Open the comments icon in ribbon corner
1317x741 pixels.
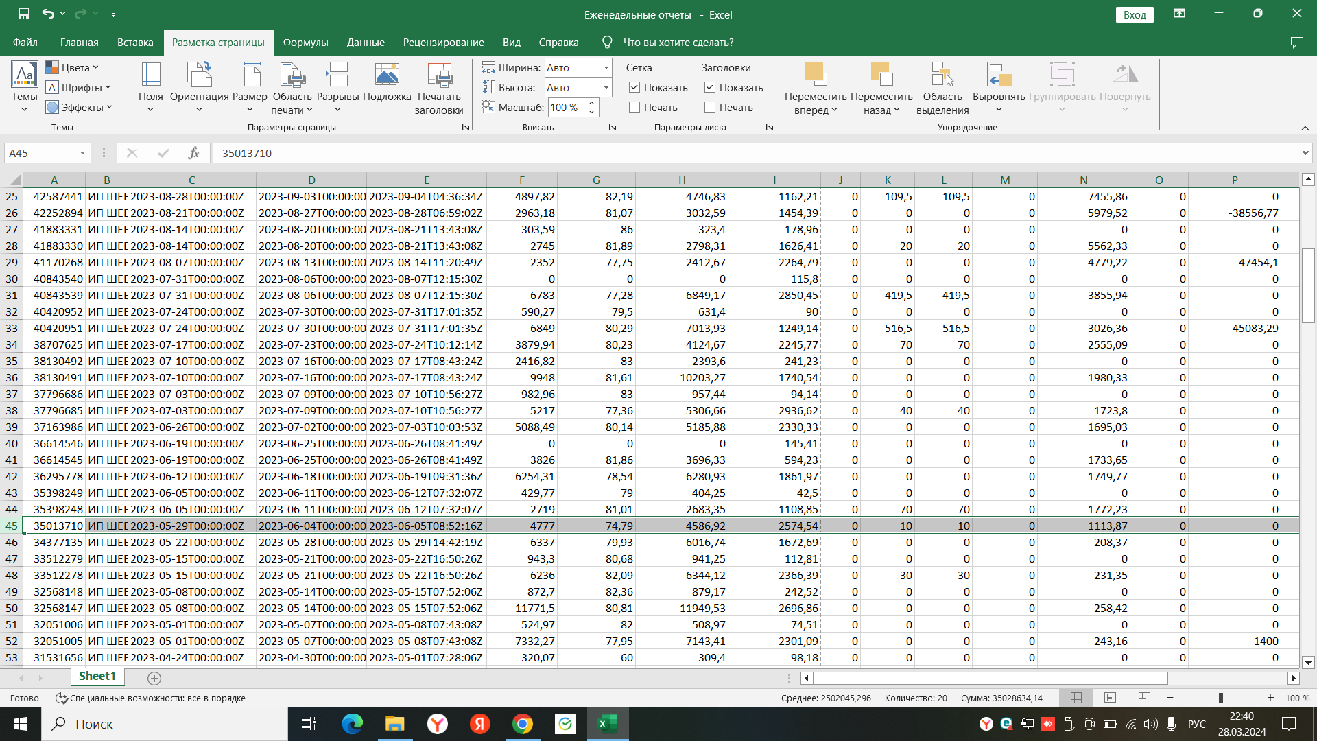[1296, 43]
